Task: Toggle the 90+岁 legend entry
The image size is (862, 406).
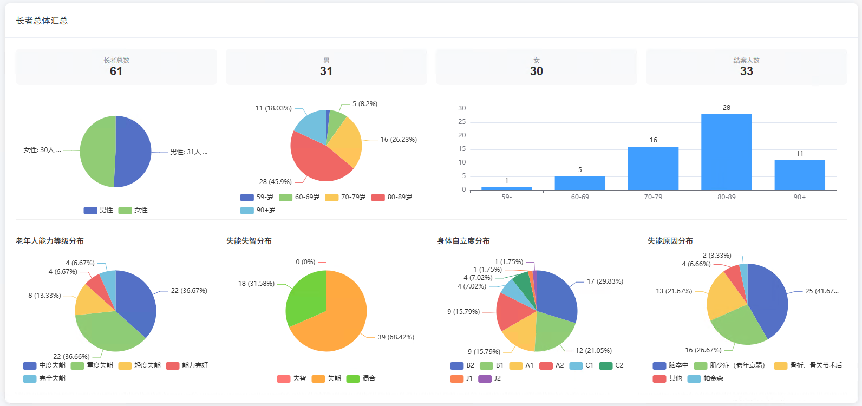Action: pyautogui.click(x=258, y=210)
